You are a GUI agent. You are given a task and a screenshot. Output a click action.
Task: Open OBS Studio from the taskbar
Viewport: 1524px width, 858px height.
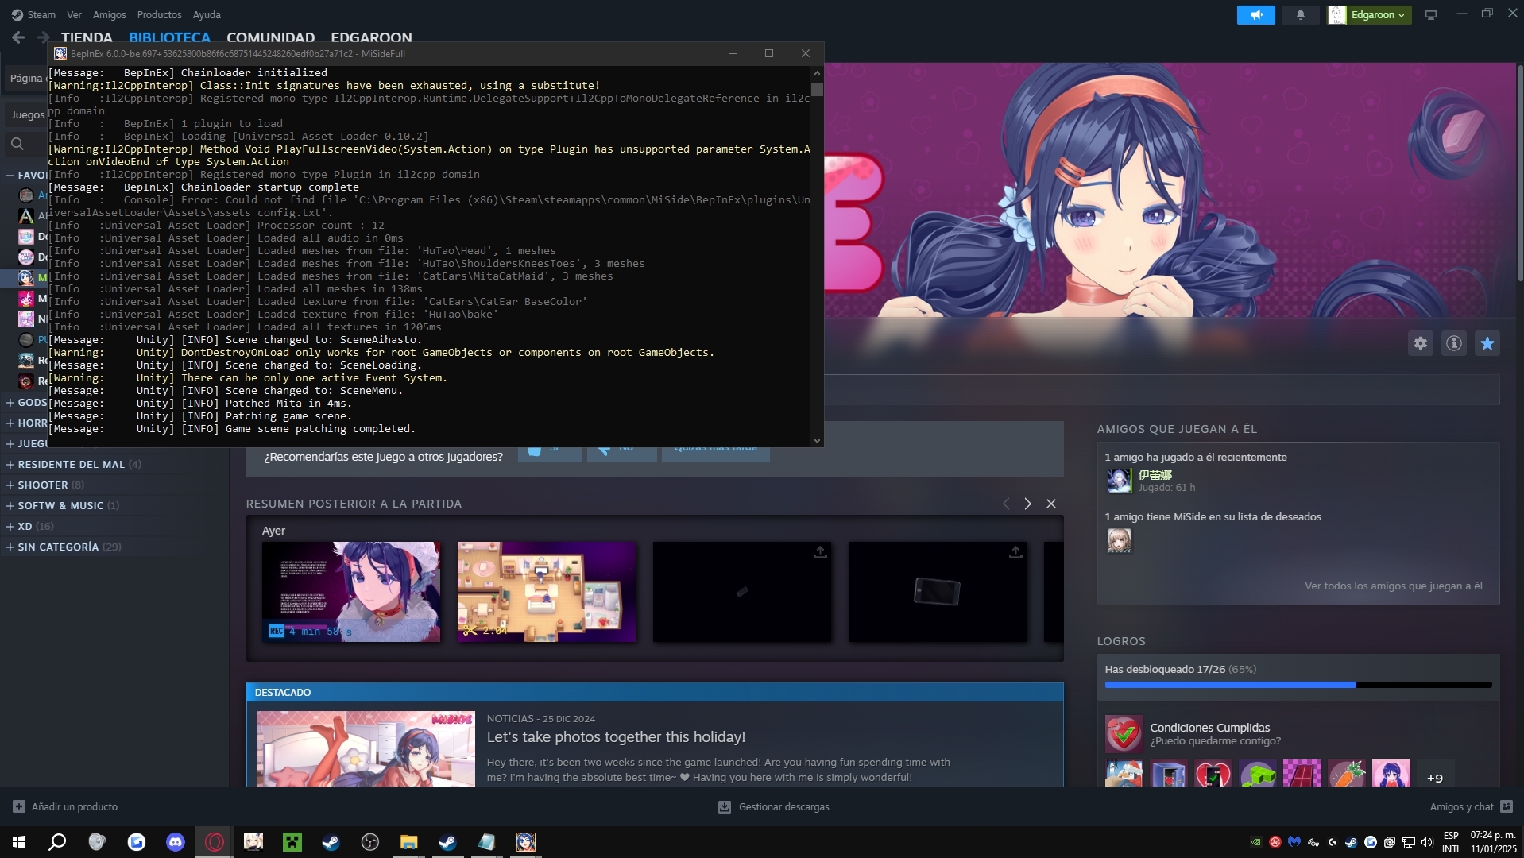(x=369, y=842)
